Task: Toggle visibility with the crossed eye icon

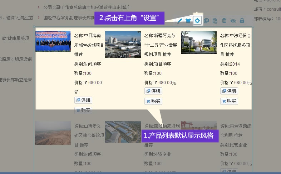Action: click(233, 21)
